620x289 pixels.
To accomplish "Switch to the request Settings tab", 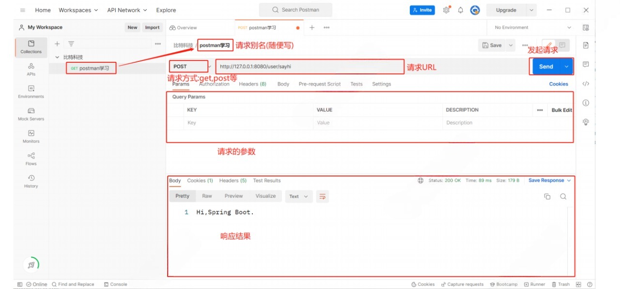I will [x=382, y=84].
